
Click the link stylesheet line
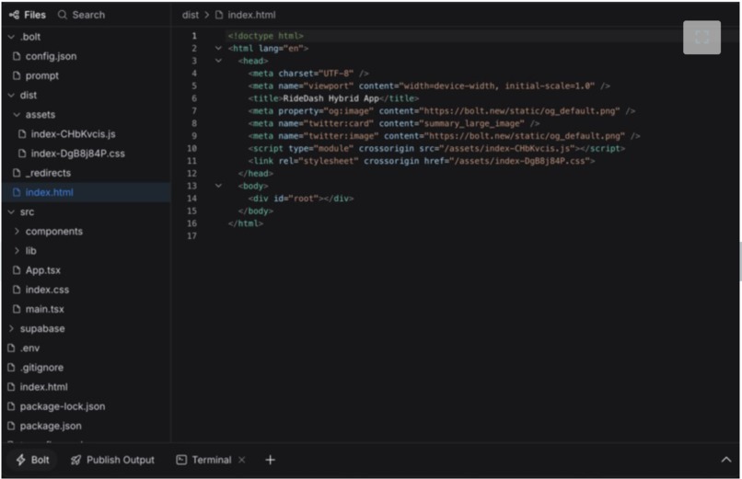coord(422,161)
